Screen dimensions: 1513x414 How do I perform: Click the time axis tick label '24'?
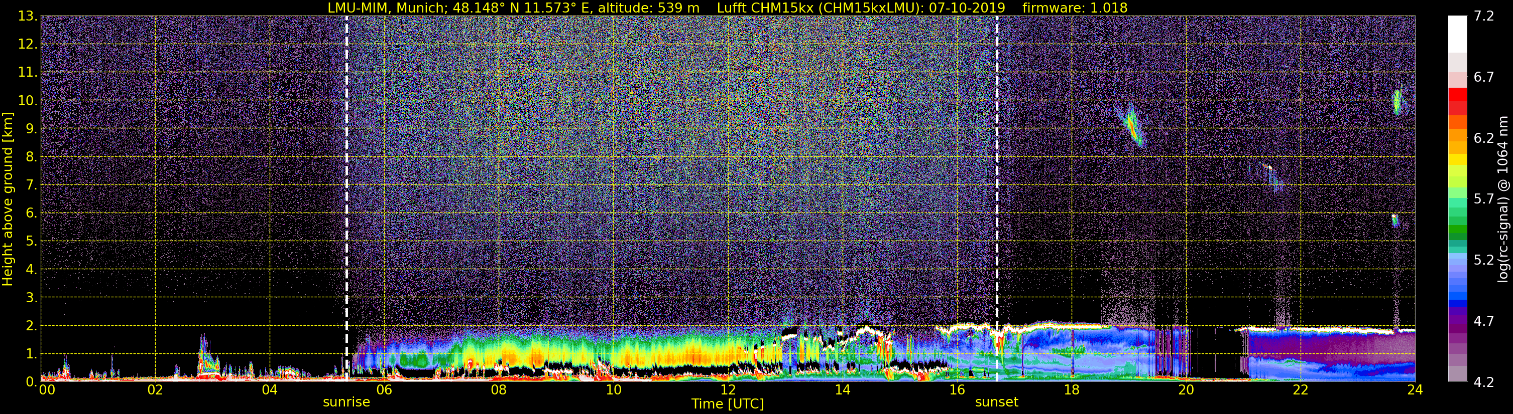pos(1415,390)
